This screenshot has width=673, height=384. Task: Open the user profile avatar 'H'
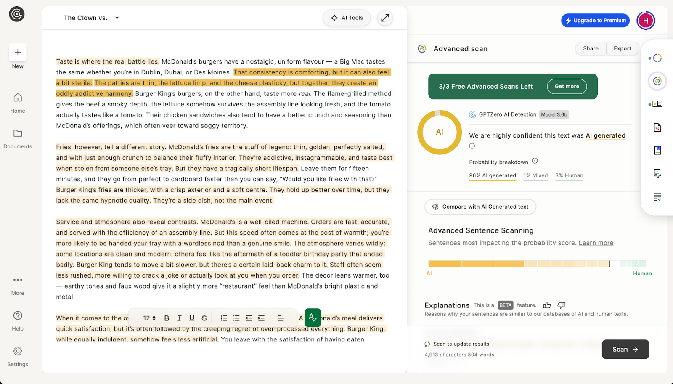pyautogui.click(x=645, y=20)
